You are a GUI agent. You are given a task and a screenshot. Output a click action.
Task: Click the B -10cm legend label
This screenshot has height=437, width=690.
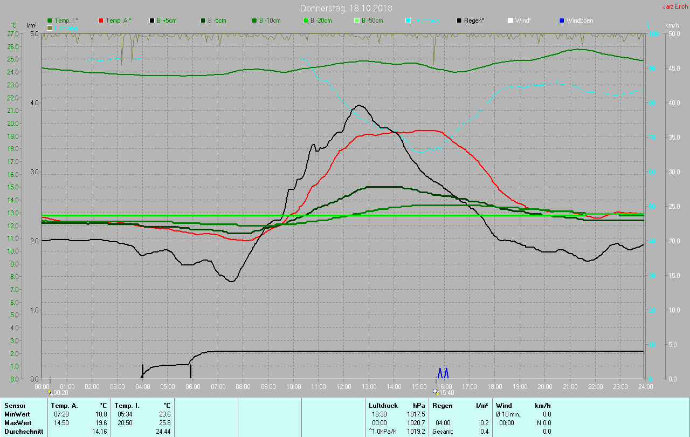pos(270,21)
